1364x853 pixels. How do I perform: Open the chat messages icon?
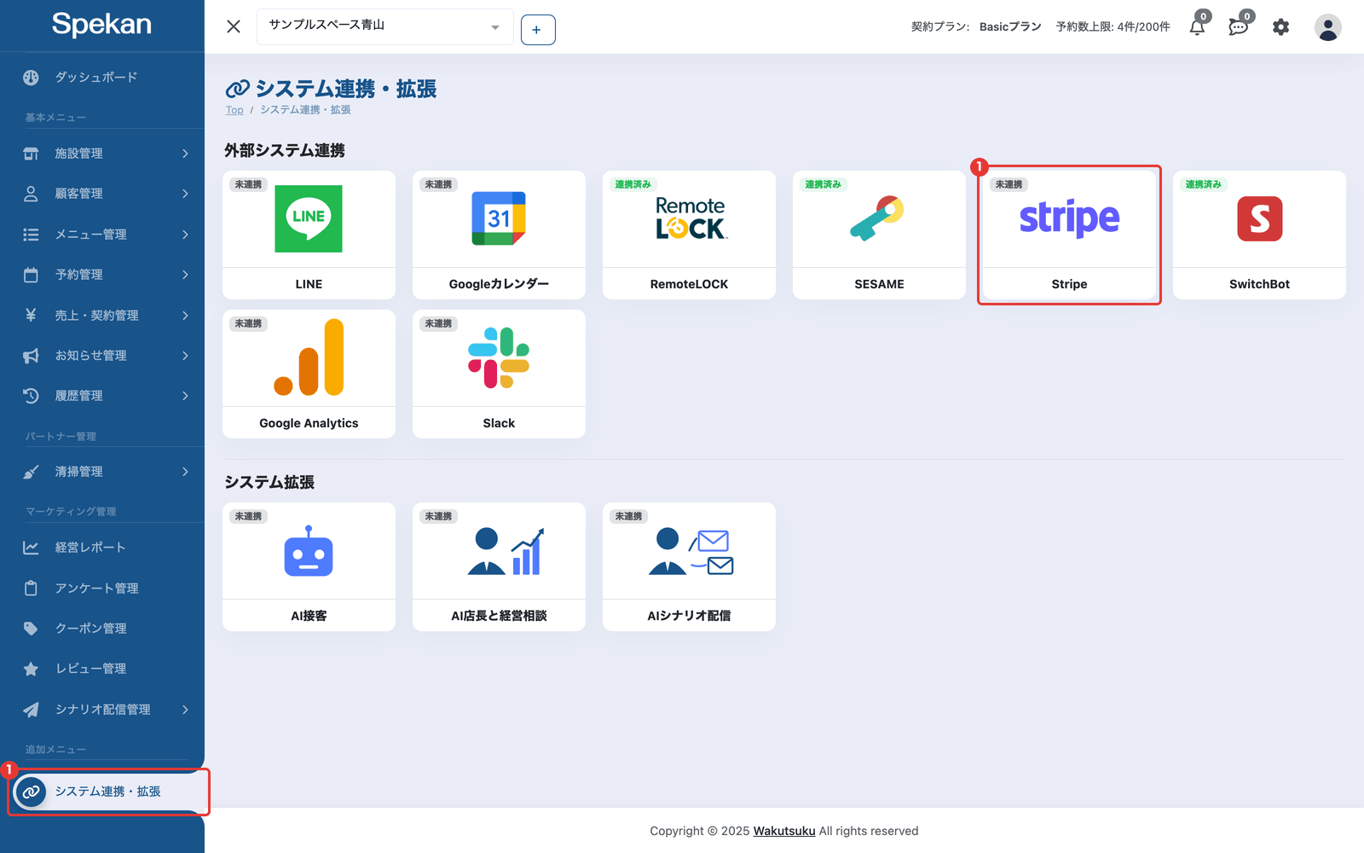pos(1239,26)
